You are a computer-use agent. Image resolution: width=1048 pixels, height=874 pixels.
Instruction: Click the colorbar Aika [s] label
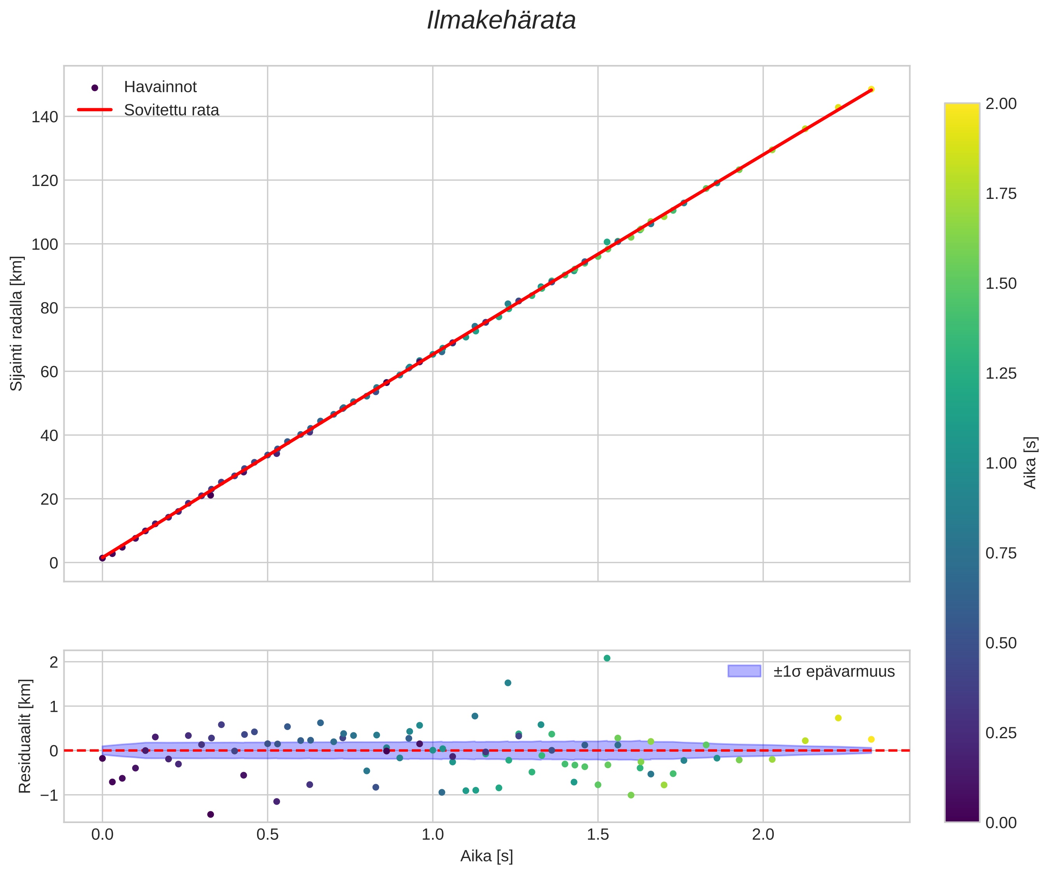(1030, 463)
